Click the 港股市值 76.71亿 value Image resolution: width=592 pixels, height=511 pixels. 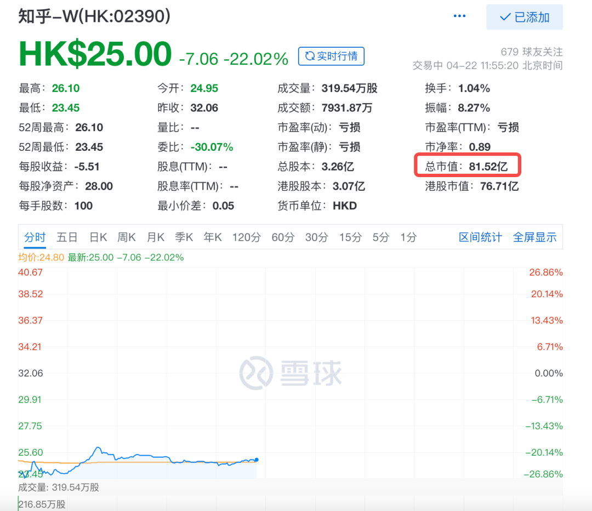coord(472,186)
